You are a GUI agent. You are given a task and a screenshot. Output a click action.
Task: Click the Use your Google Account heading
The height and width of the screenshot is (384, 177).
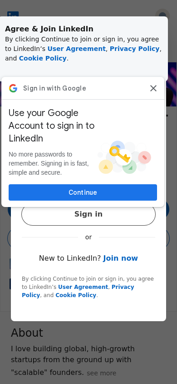52,126
